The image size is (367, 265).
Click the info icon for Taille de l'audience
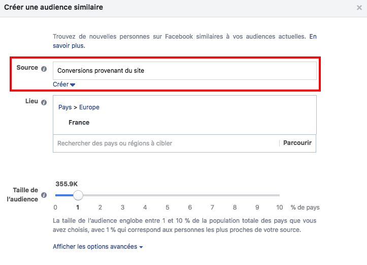[44, 195]
